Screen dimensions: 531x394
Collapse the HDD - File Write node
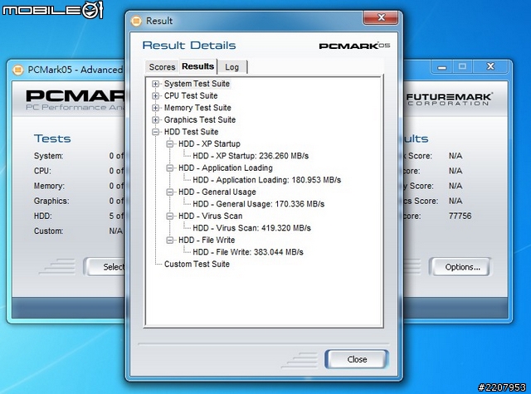(170, 240)
